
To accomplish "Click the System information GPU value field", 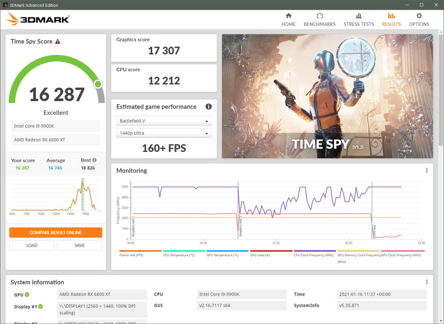I will point(102,294).
